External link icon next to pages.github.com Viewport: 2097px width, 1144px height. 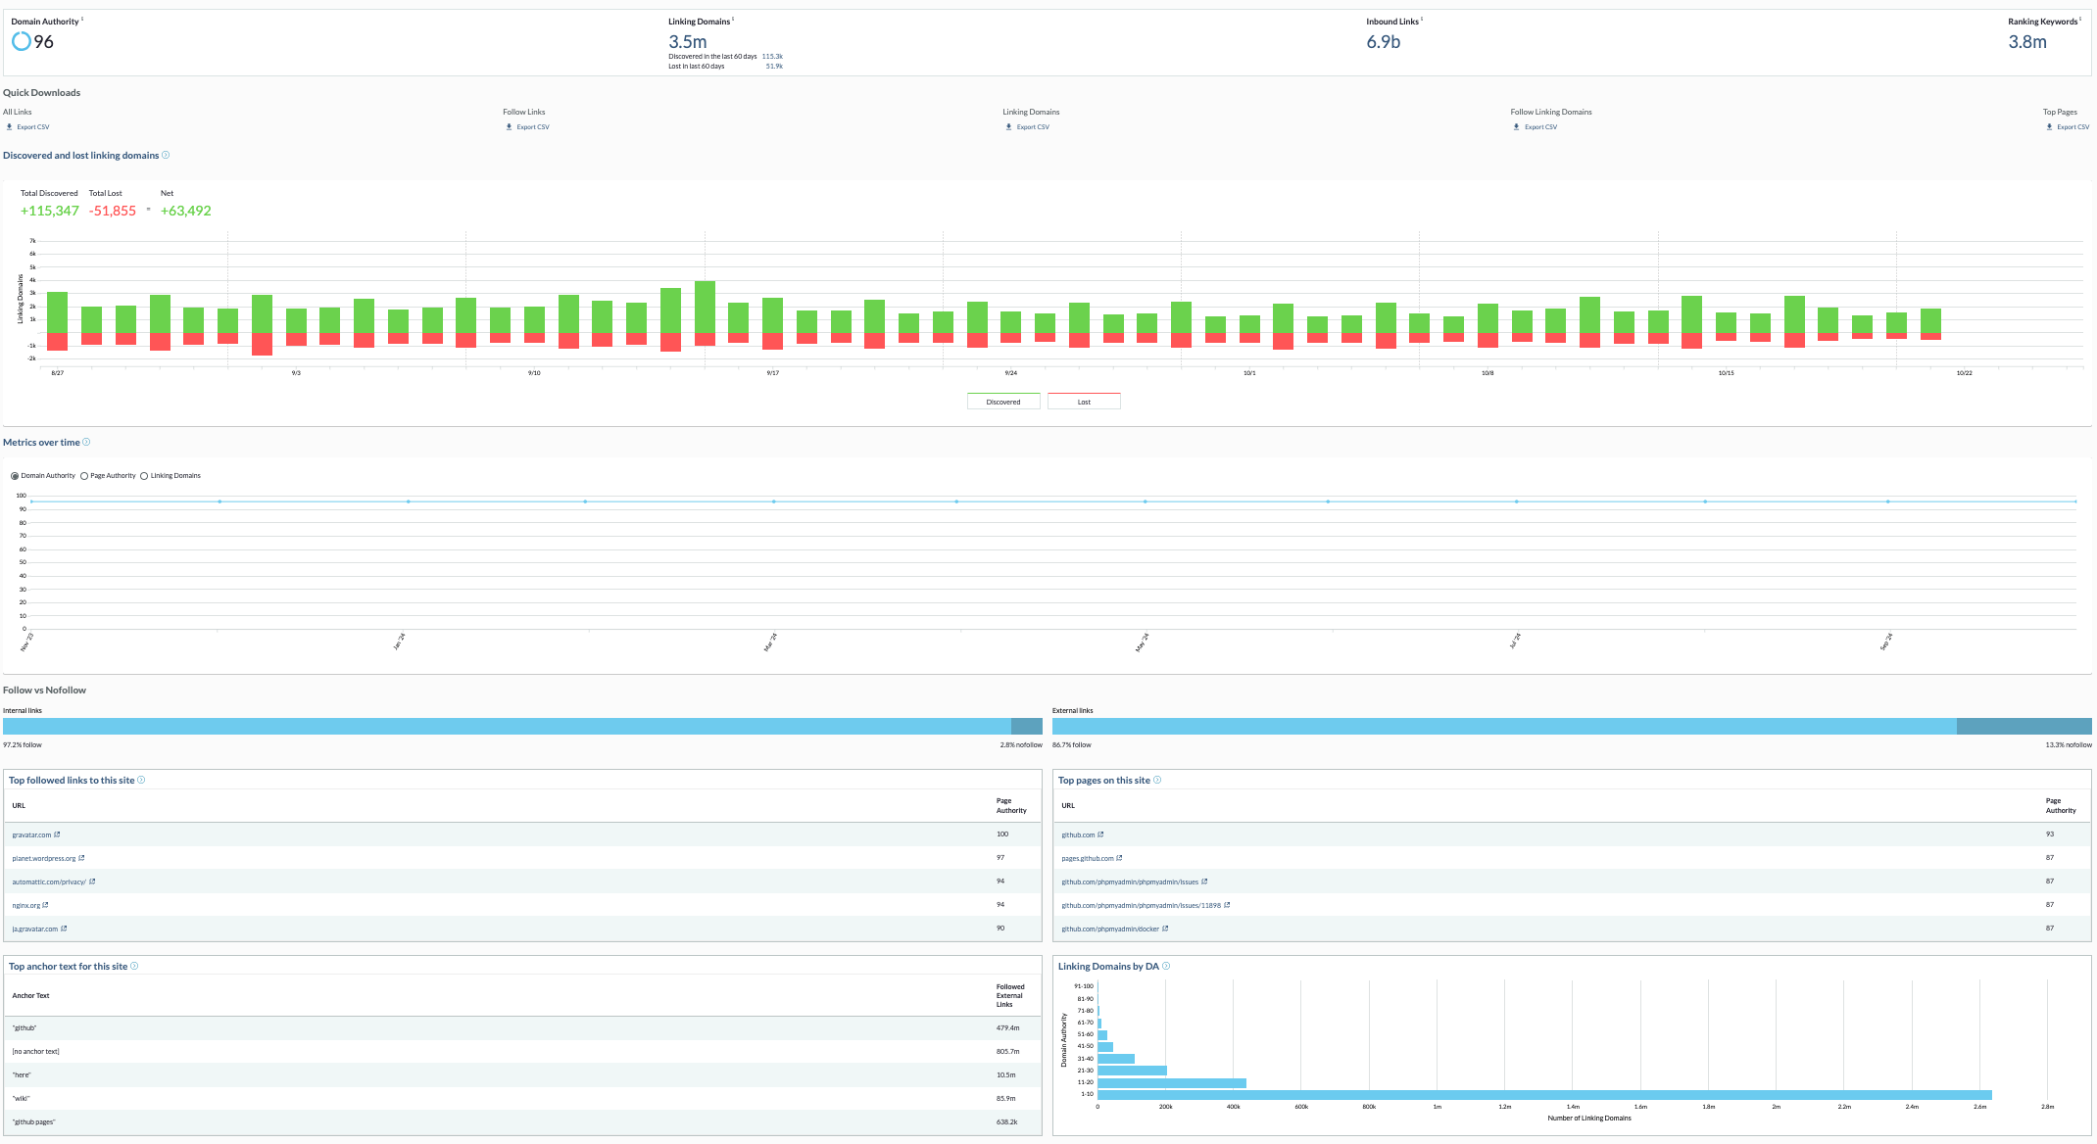tap(1119, 858)
